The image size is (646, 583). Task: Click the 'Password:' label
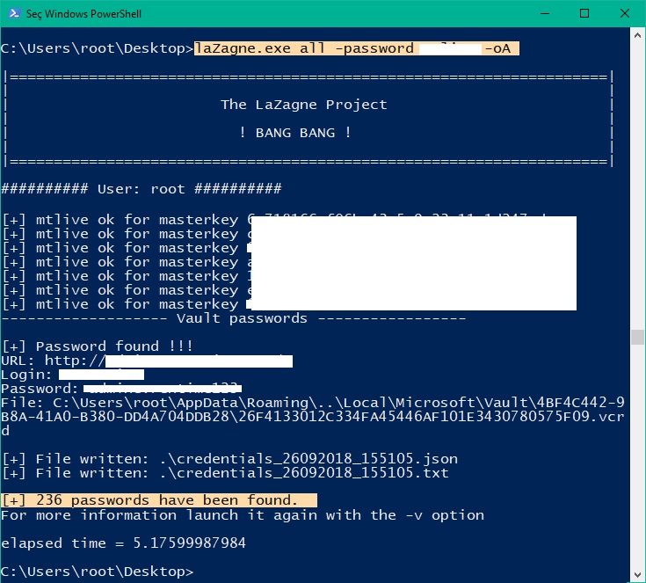pos(40,389)
